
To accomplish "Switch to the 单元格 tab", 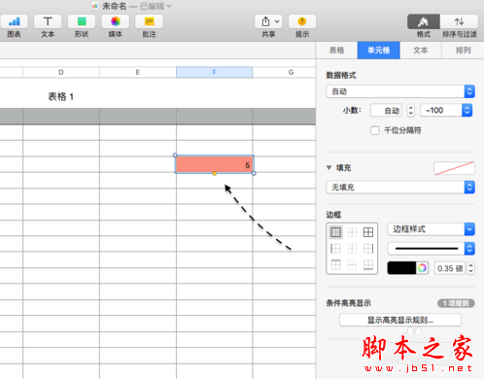I will pos(378,51).
